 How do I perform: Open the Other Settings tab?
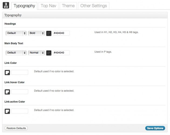(x=93, y=6)
